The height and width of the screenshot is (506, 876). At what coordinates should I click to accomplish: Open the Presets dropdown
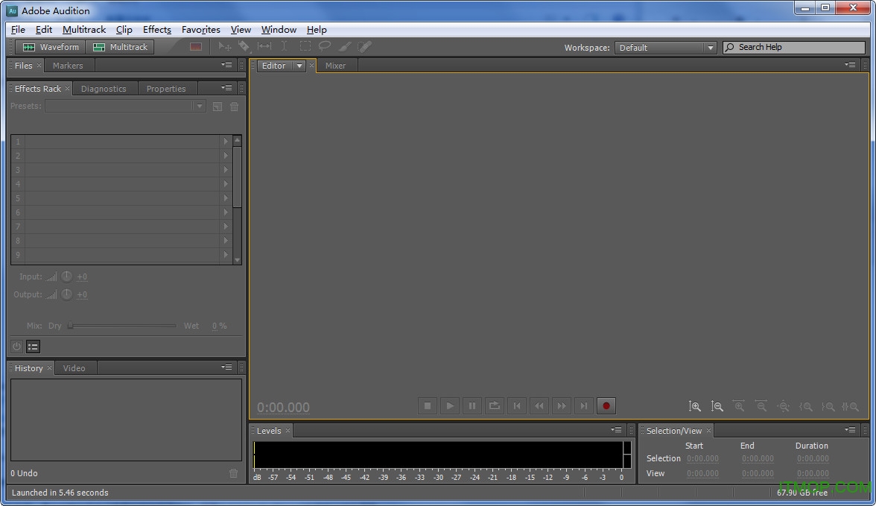[125, 107]
